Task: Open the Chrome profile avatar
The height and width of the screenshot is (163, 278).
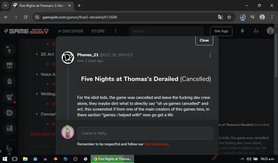Action: [x=262, y=17]
